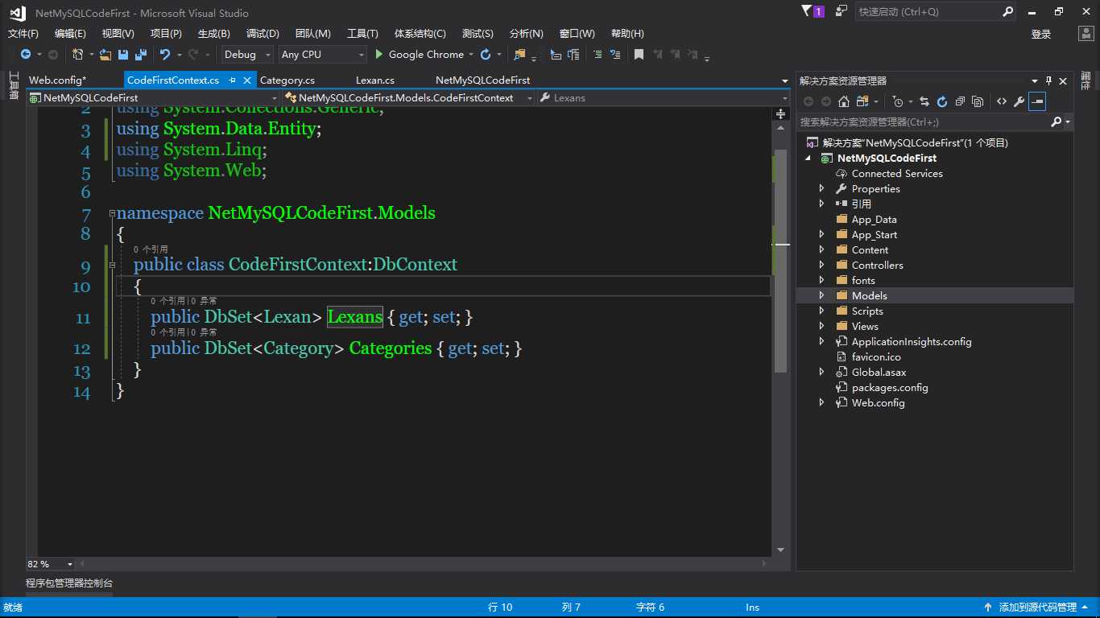Toggle a bookmark on the current line

pos(639,55)
